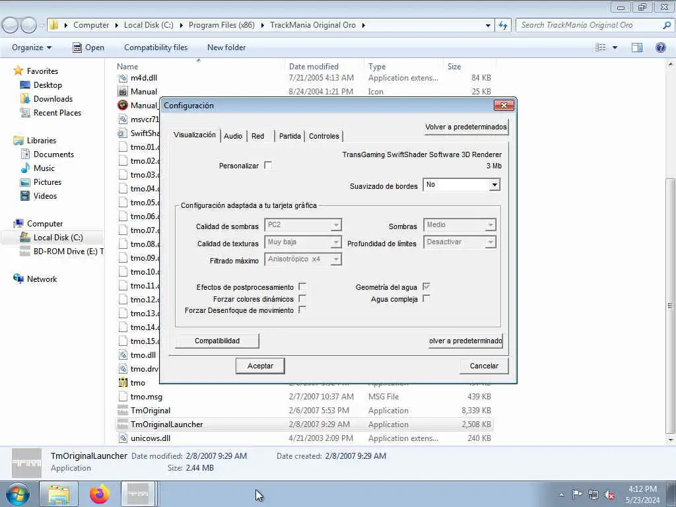Click the unicows.dll file icon

click(x=123, y=438)
